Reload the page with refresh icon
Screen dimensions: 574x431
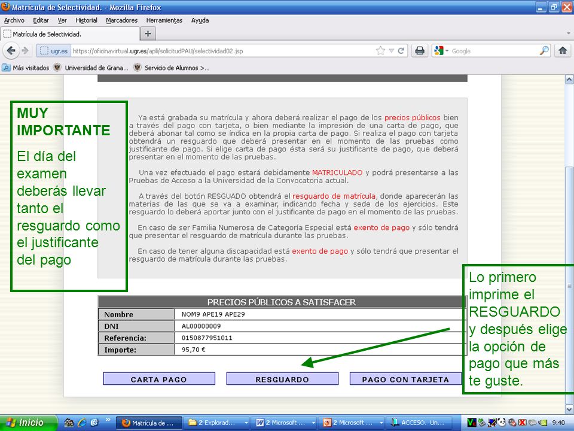point(401,50)
